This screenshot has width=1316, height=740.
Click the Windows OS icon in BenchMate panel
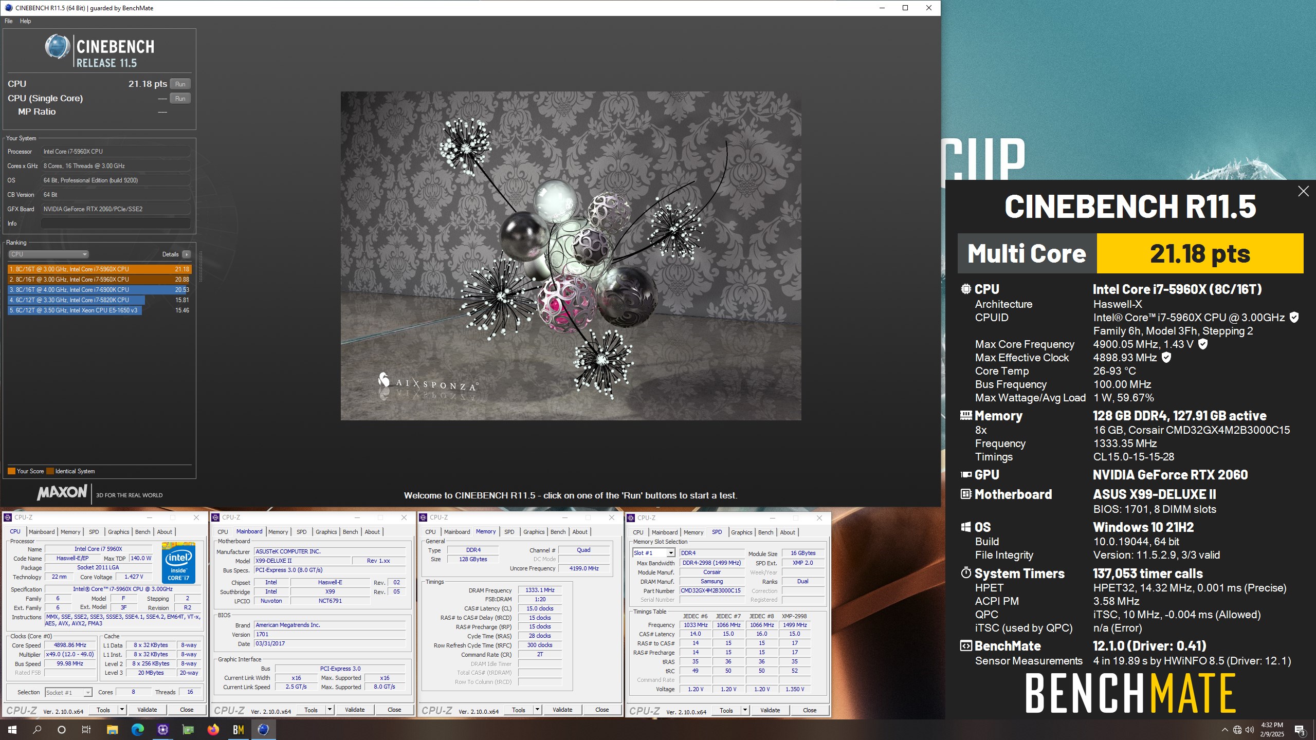[966, 527]
